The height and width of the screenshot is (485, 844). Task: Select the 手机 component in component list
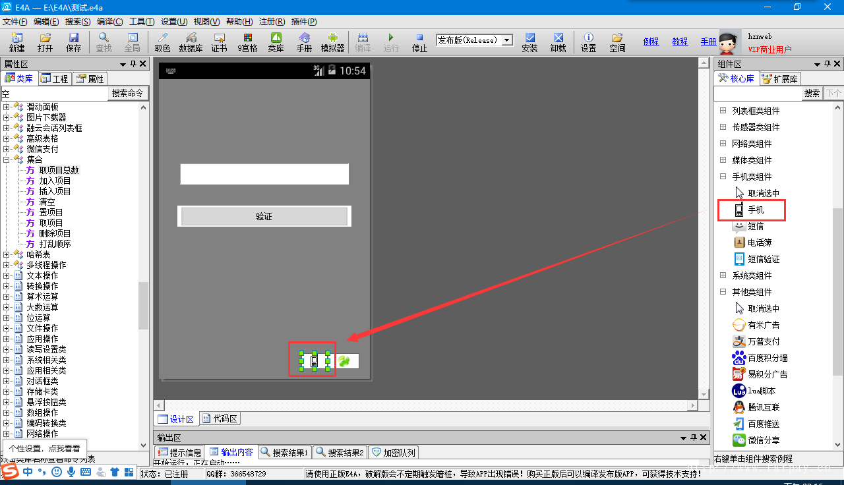[755, 210]
